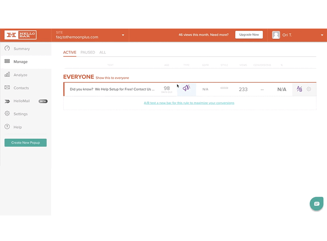Click the Hello Bar logo
Viewport: 327px width, 241px height.
pos(20,35)
